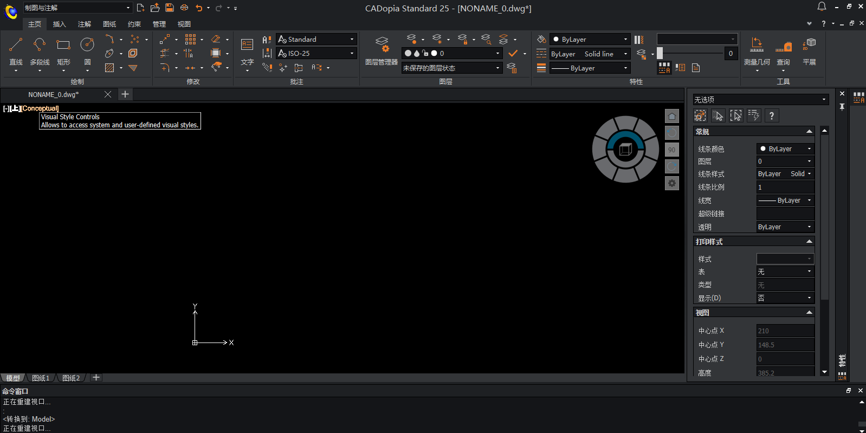Image resolution: width=866 pixels, height=433 pixels.
Task: Collapse the 常规 section in Properties
Action: 809,132
